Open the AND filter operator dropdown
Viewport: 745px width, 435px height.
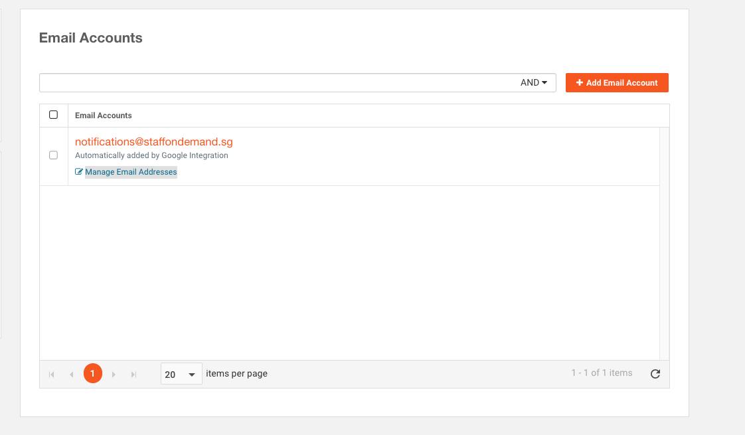[x=534, y=83]
